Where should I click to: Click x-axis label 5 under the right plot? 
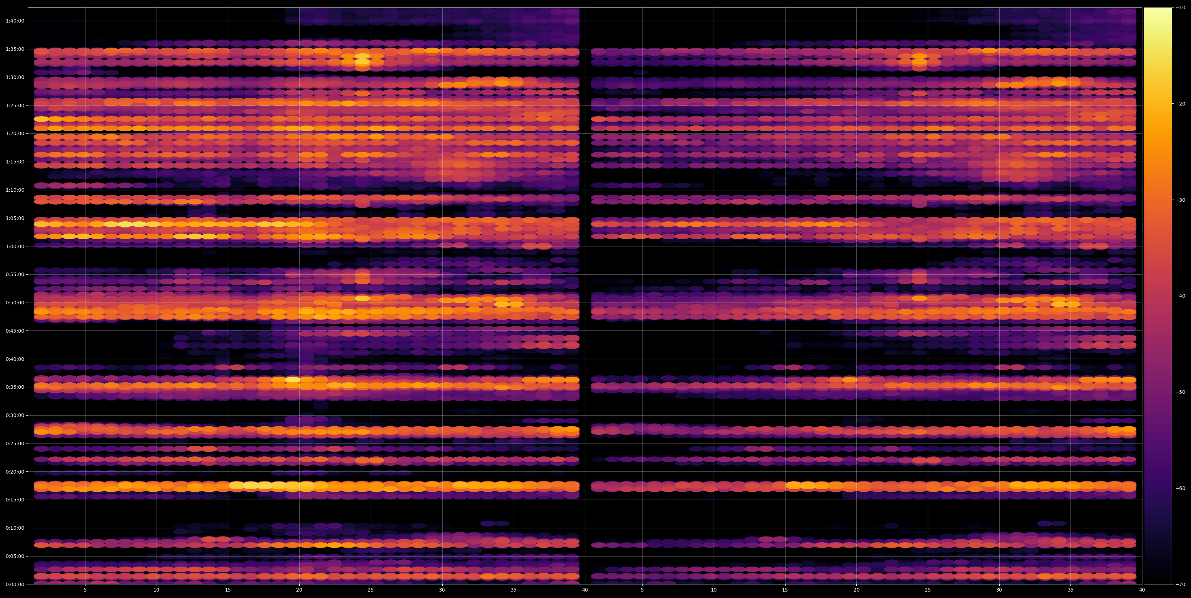coord(642,590)
